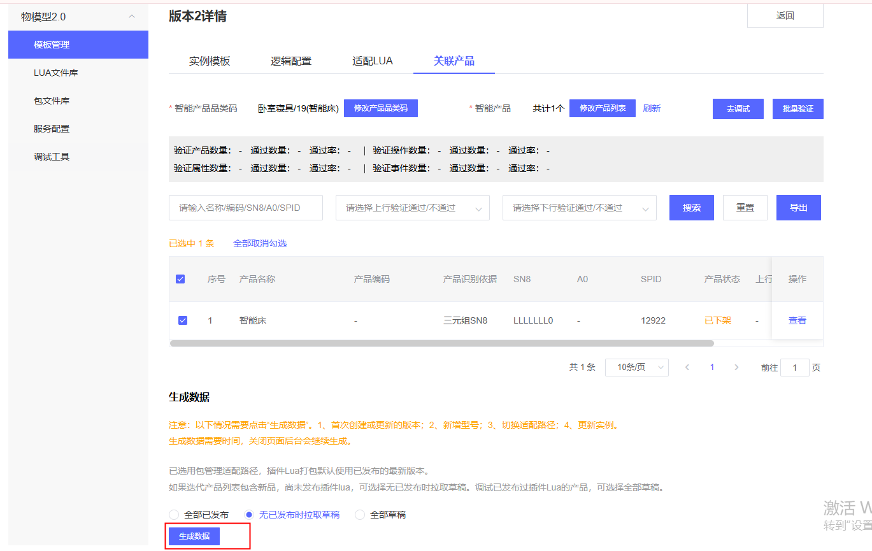
Task: Open the 下行验证通过/不通过 dropdown
Action: (x=580, y=208)
